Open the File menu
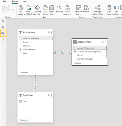This screenshot has height=126, width=122. 5,2
